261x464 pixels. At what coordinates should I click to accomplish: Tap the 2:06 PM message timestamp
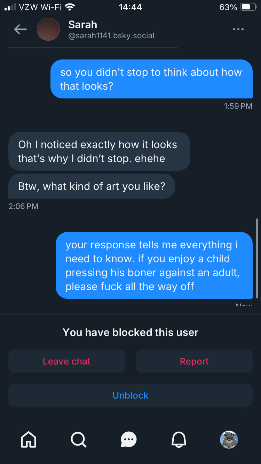coord(23,206)
